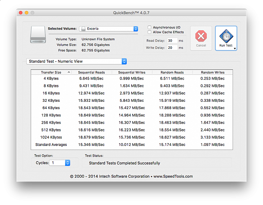Click the Unknown File System volume type

(x=98, y=39)
